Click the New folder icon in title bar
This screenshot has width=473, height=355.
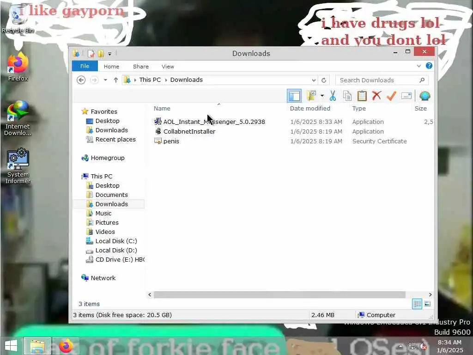[x=101, y=54]
